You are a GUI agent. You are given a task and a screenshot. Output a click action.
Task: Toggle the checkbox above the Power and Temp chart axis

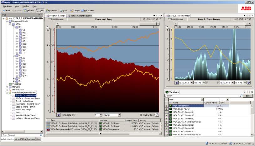coord(47,27)
